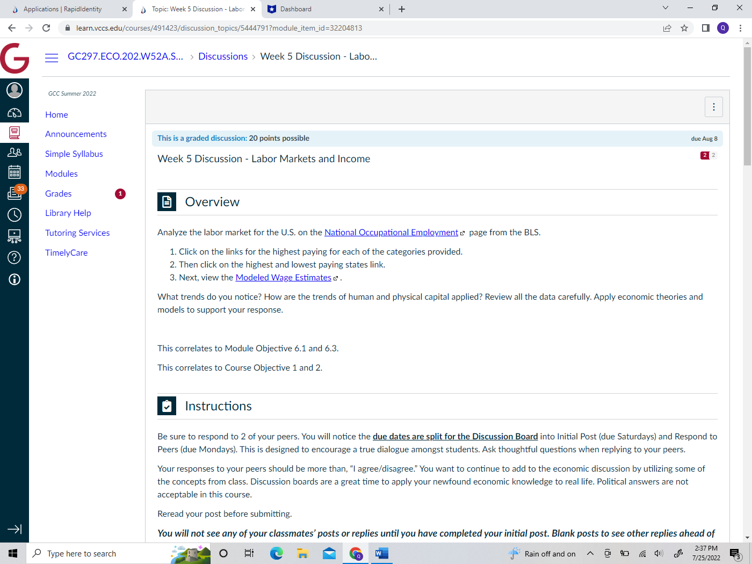Screen dimensions: 752x564
Task: Select Discussions in the breadcrumb navigation
Action: (223, 56)
